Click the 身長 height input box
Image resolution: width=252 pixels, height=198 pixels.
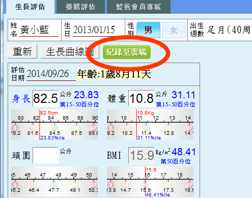click(46, 98)
